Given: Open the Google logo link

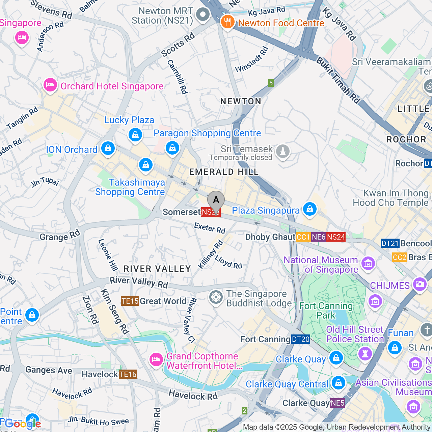Looking at the screenshot, I should pyautogui.click(x=23, y=424).
